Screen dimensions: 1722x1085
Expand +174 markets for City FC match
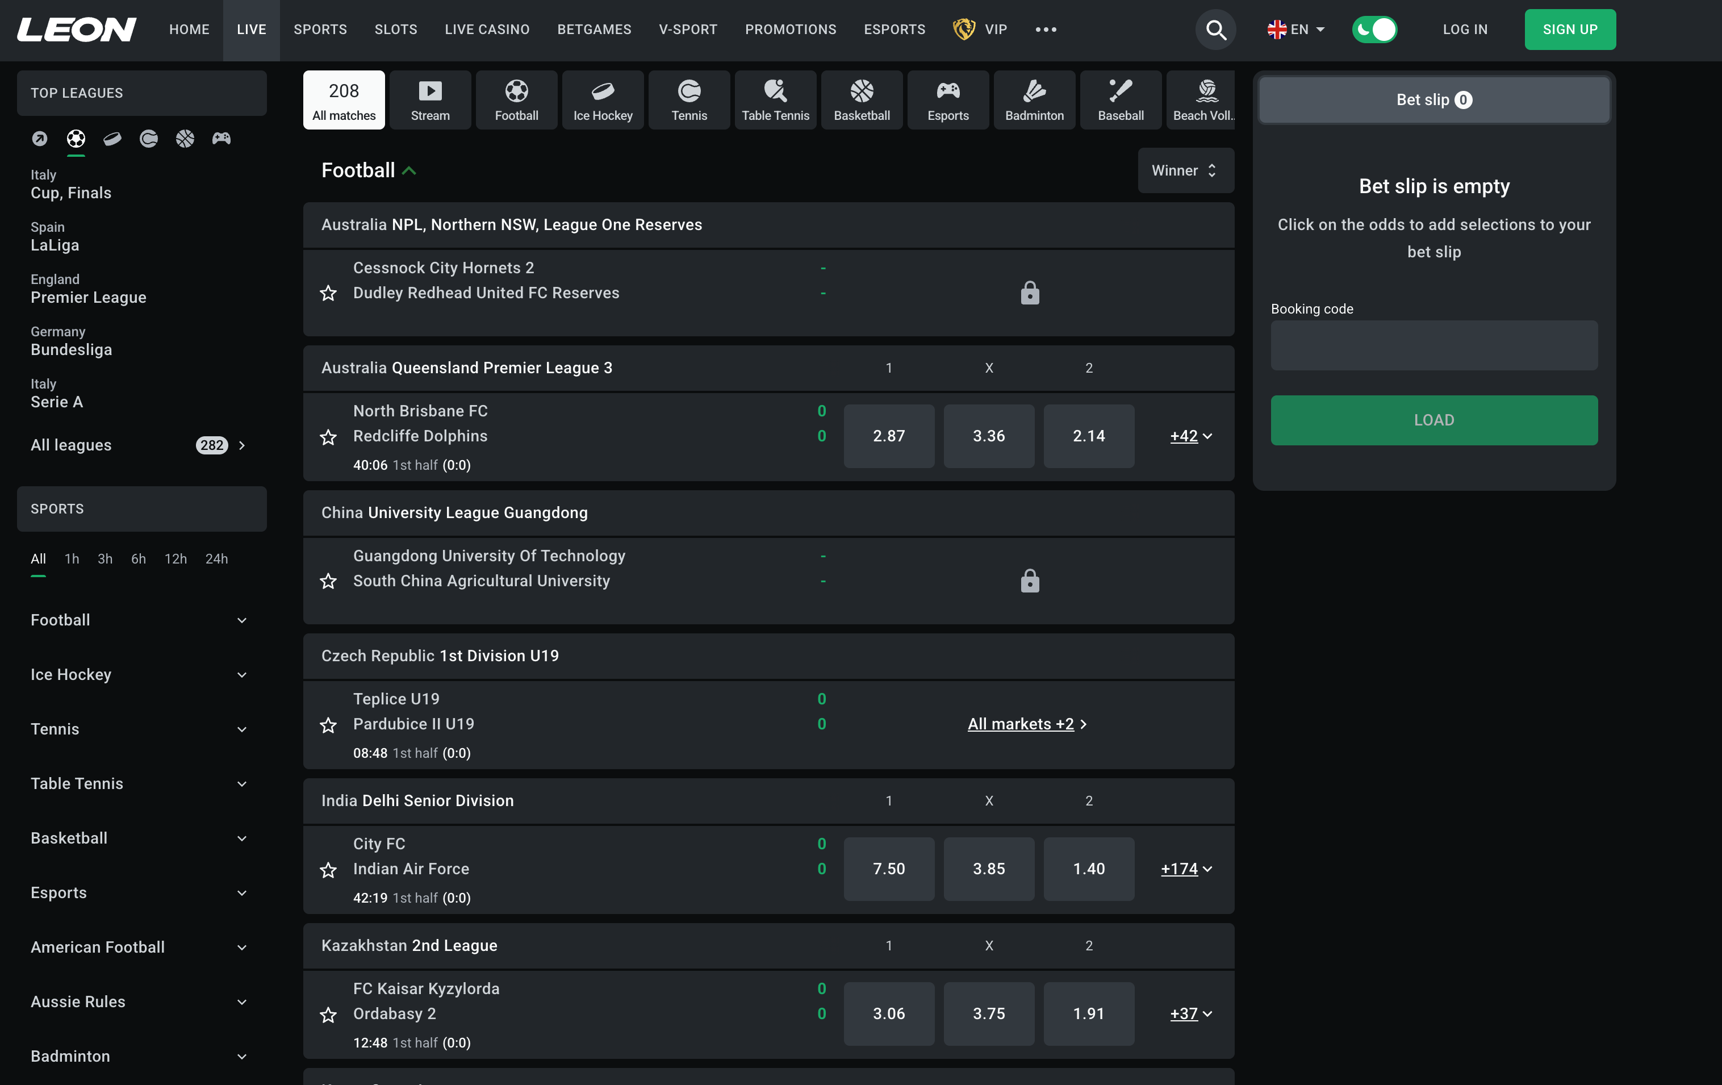click(x=1186, y=869)
